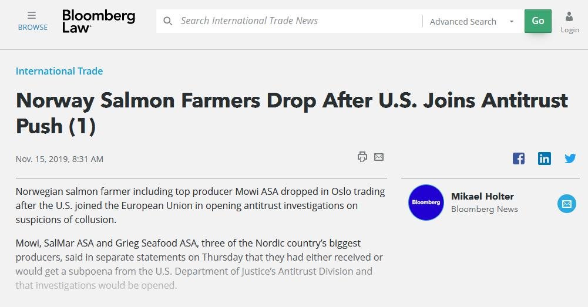Viewport: 588px width, 307px height.
Task: Click the Nov. 15, 2019 timestamp
Action: pos(59,159)
